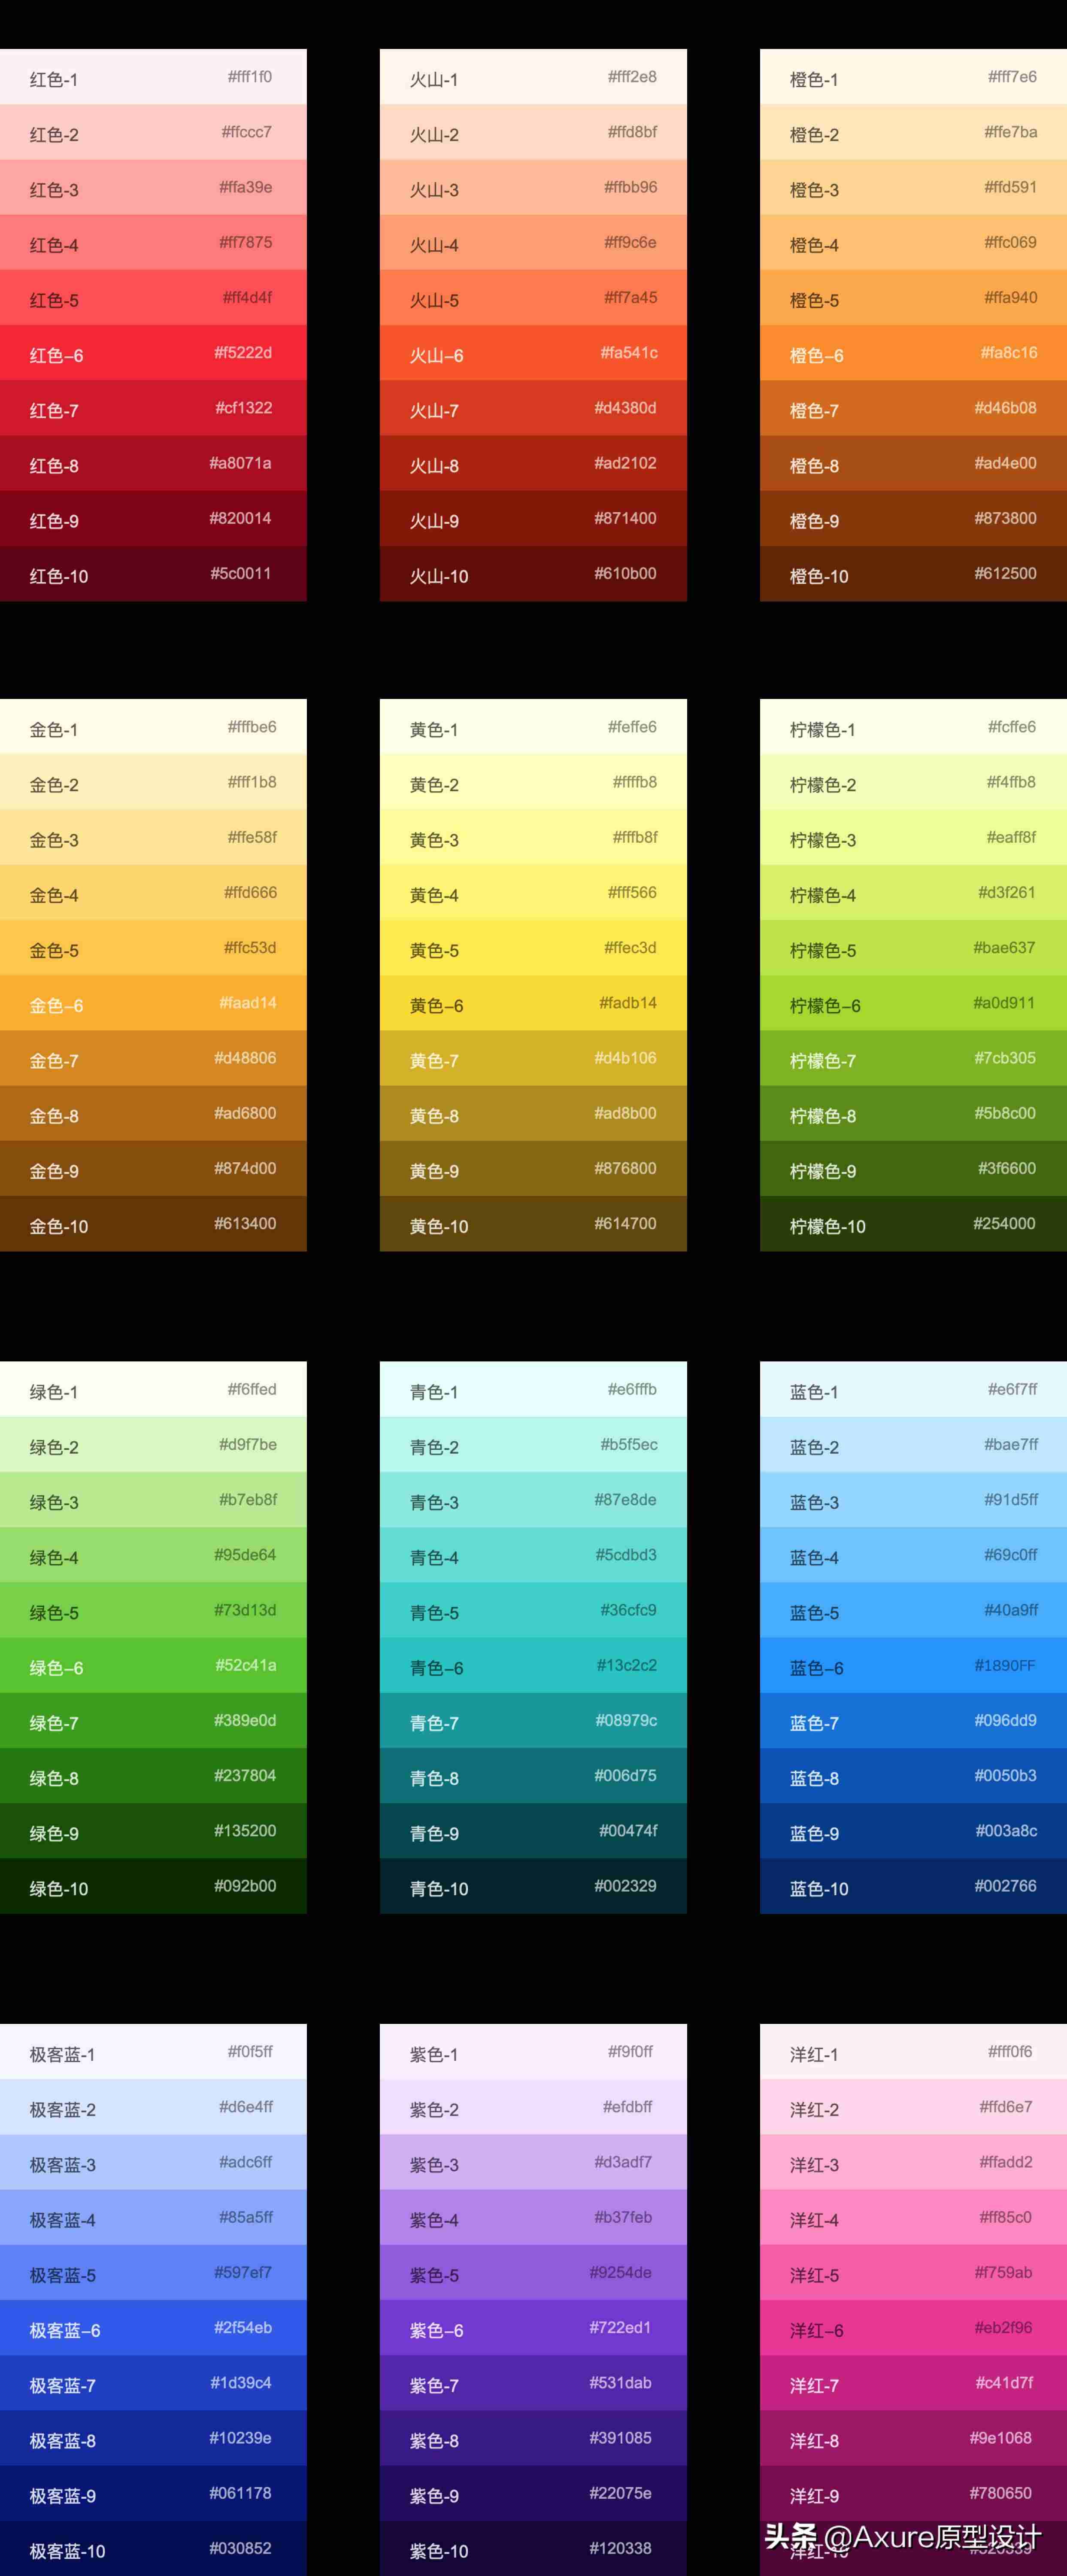Choose the 柠檬色-10 swatch #254000
Screen dimensions: 1067x2576
[913, 1224]
